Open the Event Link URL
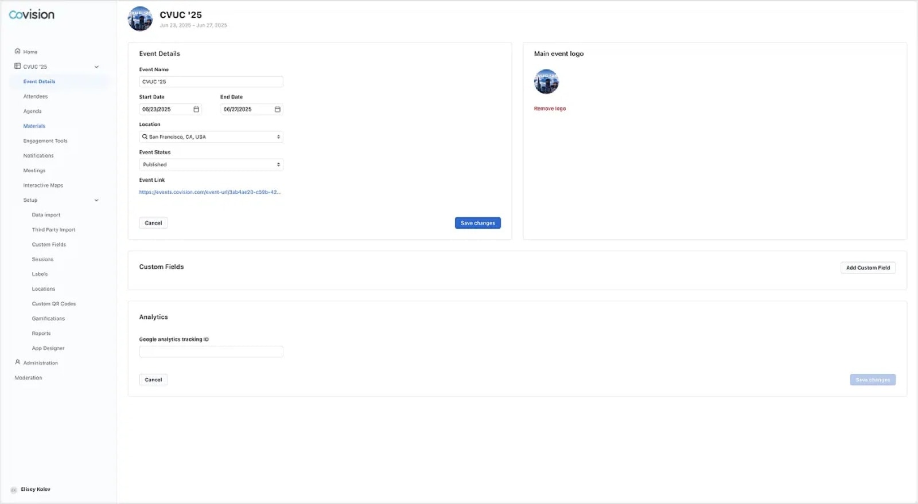The width and height of the screenshot is (918, 504). coord(210,192)
